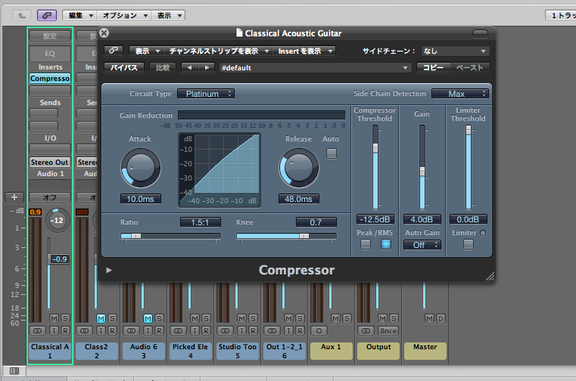The height and width of the screenshot is (381, 576).
Task: Click the mono format icon on Aux 1
Action: tap(319, 330)
